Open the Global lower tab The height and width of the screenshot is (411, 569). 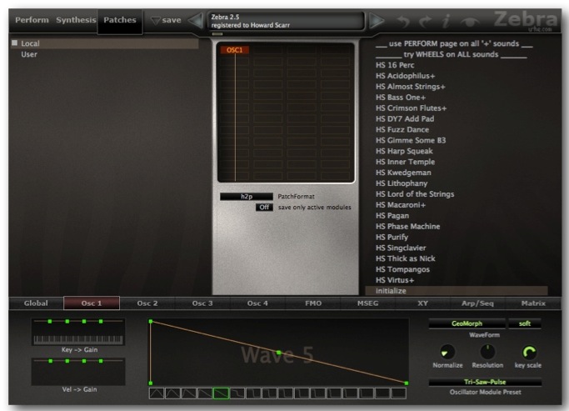coord(36,303)
